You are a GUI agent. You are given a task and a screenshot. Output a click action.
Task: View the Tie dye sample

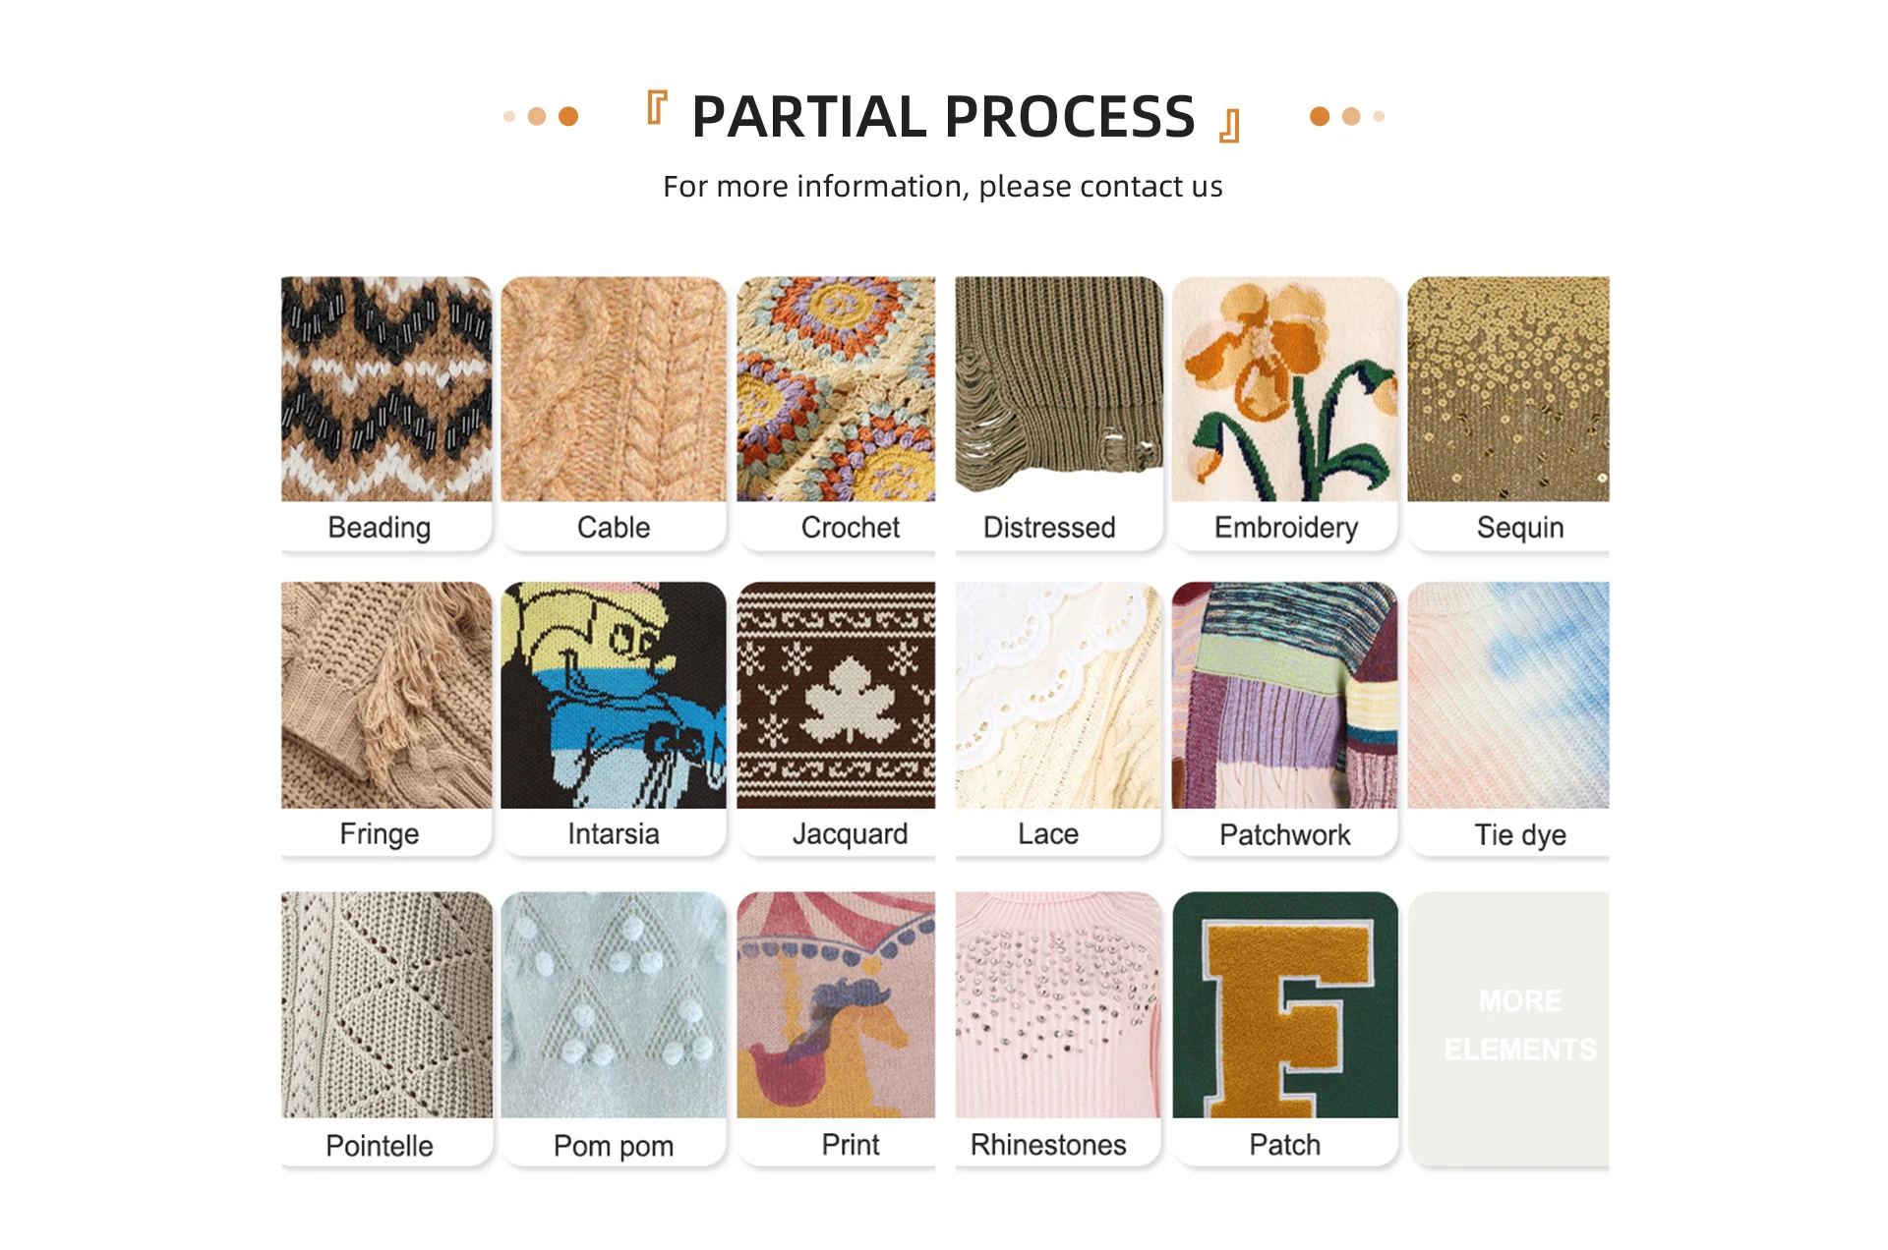1508,696
